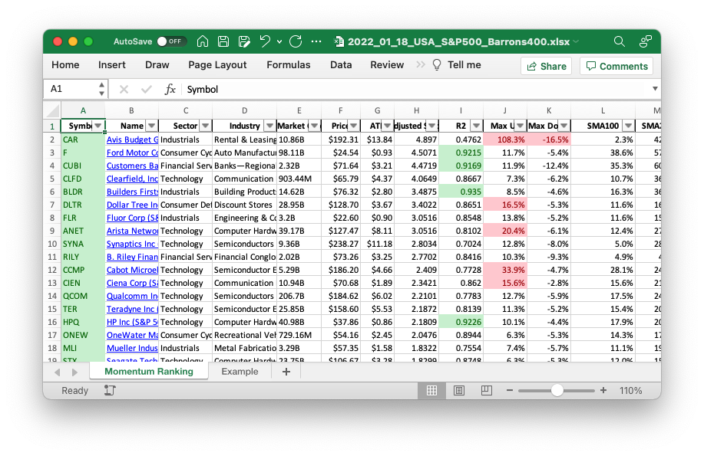Screen dimensions: 704x456
Task: Click the Save As icon with pencil
Action: [244, 41]
